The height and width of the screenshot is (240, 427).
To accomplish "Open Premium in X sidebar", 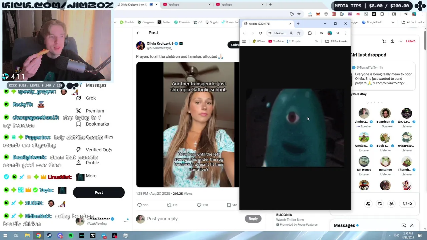I will [90, 111].
